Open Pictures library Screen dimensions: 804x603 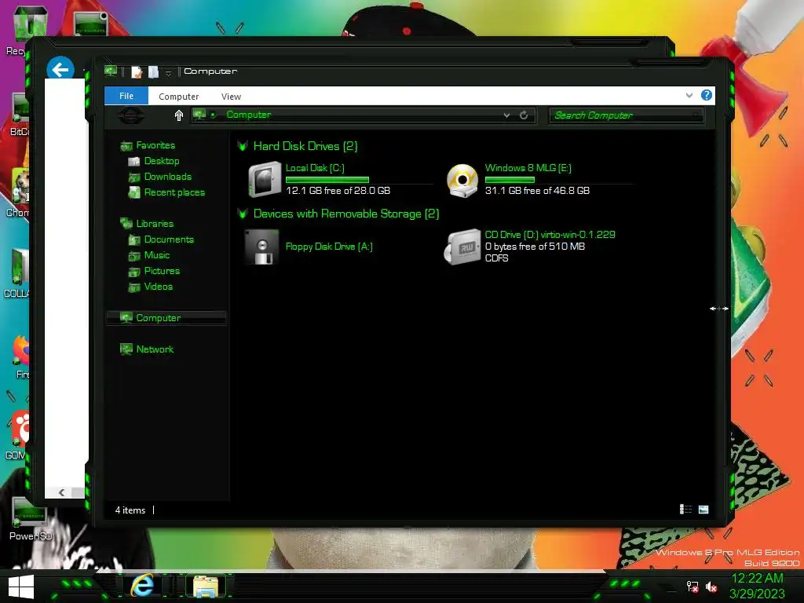coord(162,271)
